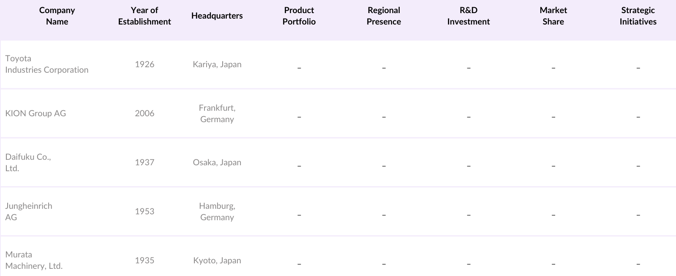Click the Hamburg, Germany headquarters cell

tap(217, 211)
